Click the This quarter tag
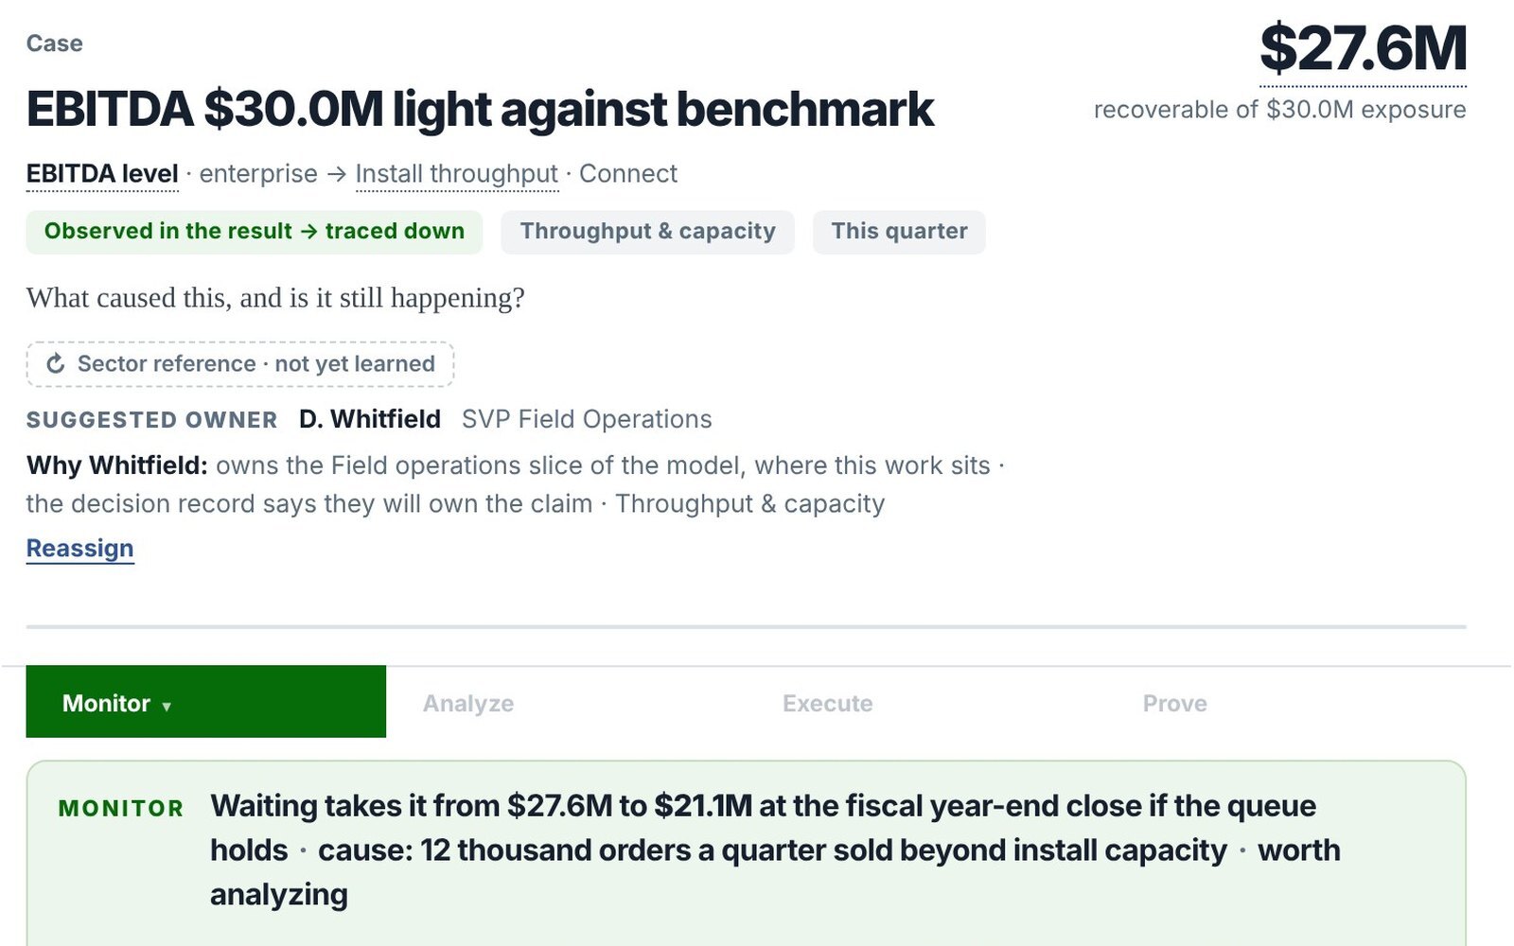 pos(899,232)
